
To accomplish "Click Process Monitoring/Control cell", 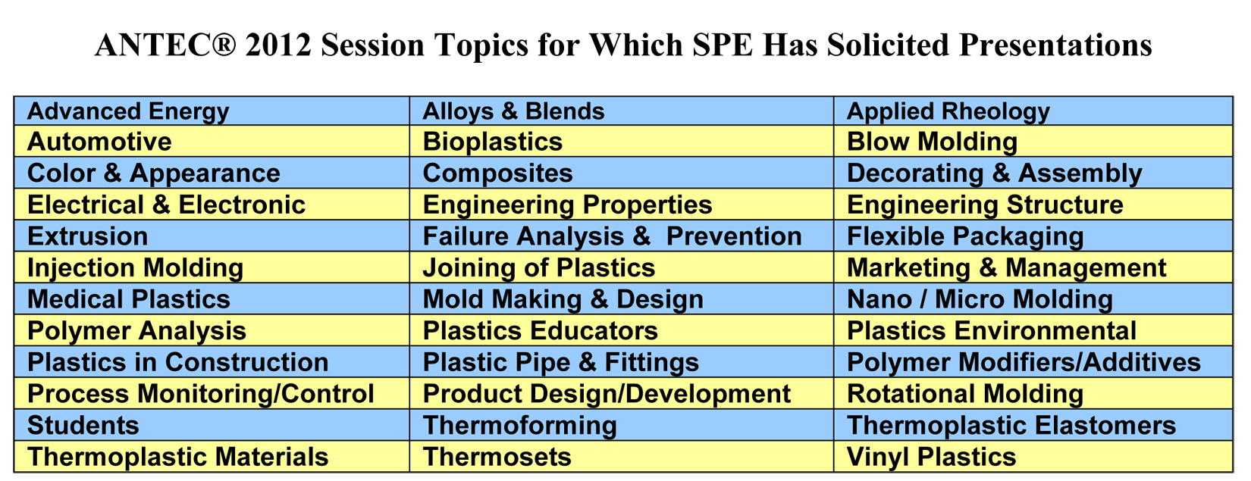I will pyautogui.click(x=212, y=394).
